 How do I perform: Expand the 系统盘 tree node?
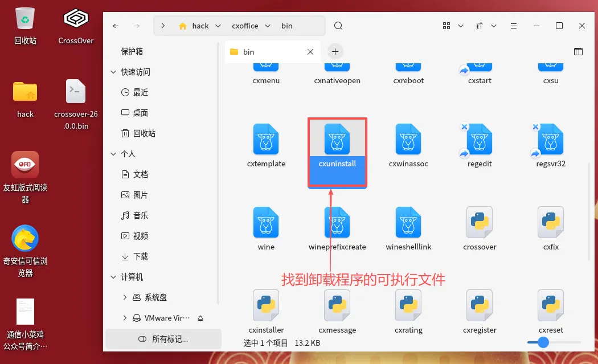125,297
